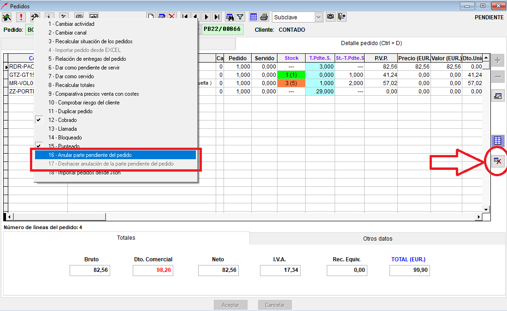Click the star pin icon at toolbar start
The width and height of the screenshot is (507, 311).
(x=7, y=17)
